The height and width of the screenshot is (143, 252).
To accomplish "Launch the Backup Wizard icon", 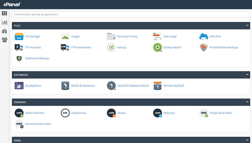I will coord(157,47).
